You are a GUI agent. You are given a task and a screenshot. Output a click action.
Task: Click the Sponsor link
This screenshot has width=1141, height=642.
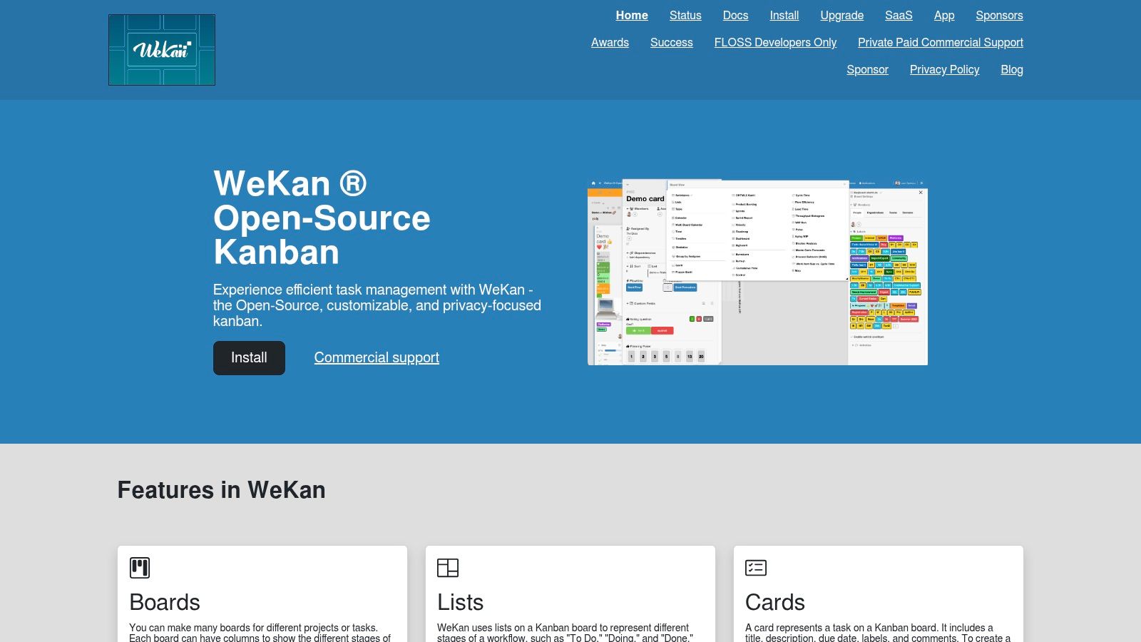click(x=867, y=69)
